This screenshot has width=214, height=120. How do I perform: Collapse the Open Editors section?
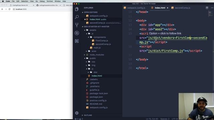[x=91, y=12]
